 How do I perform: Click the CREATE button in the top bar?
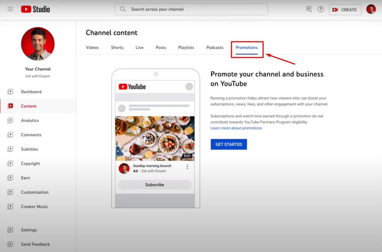click(345, 10)
